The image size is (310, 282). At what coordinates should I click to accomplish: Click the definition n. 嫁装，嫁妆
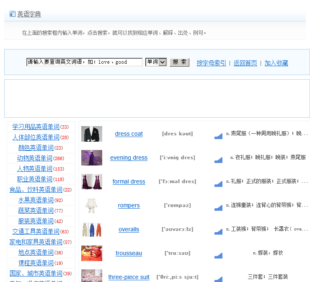(x=268, y=253)
